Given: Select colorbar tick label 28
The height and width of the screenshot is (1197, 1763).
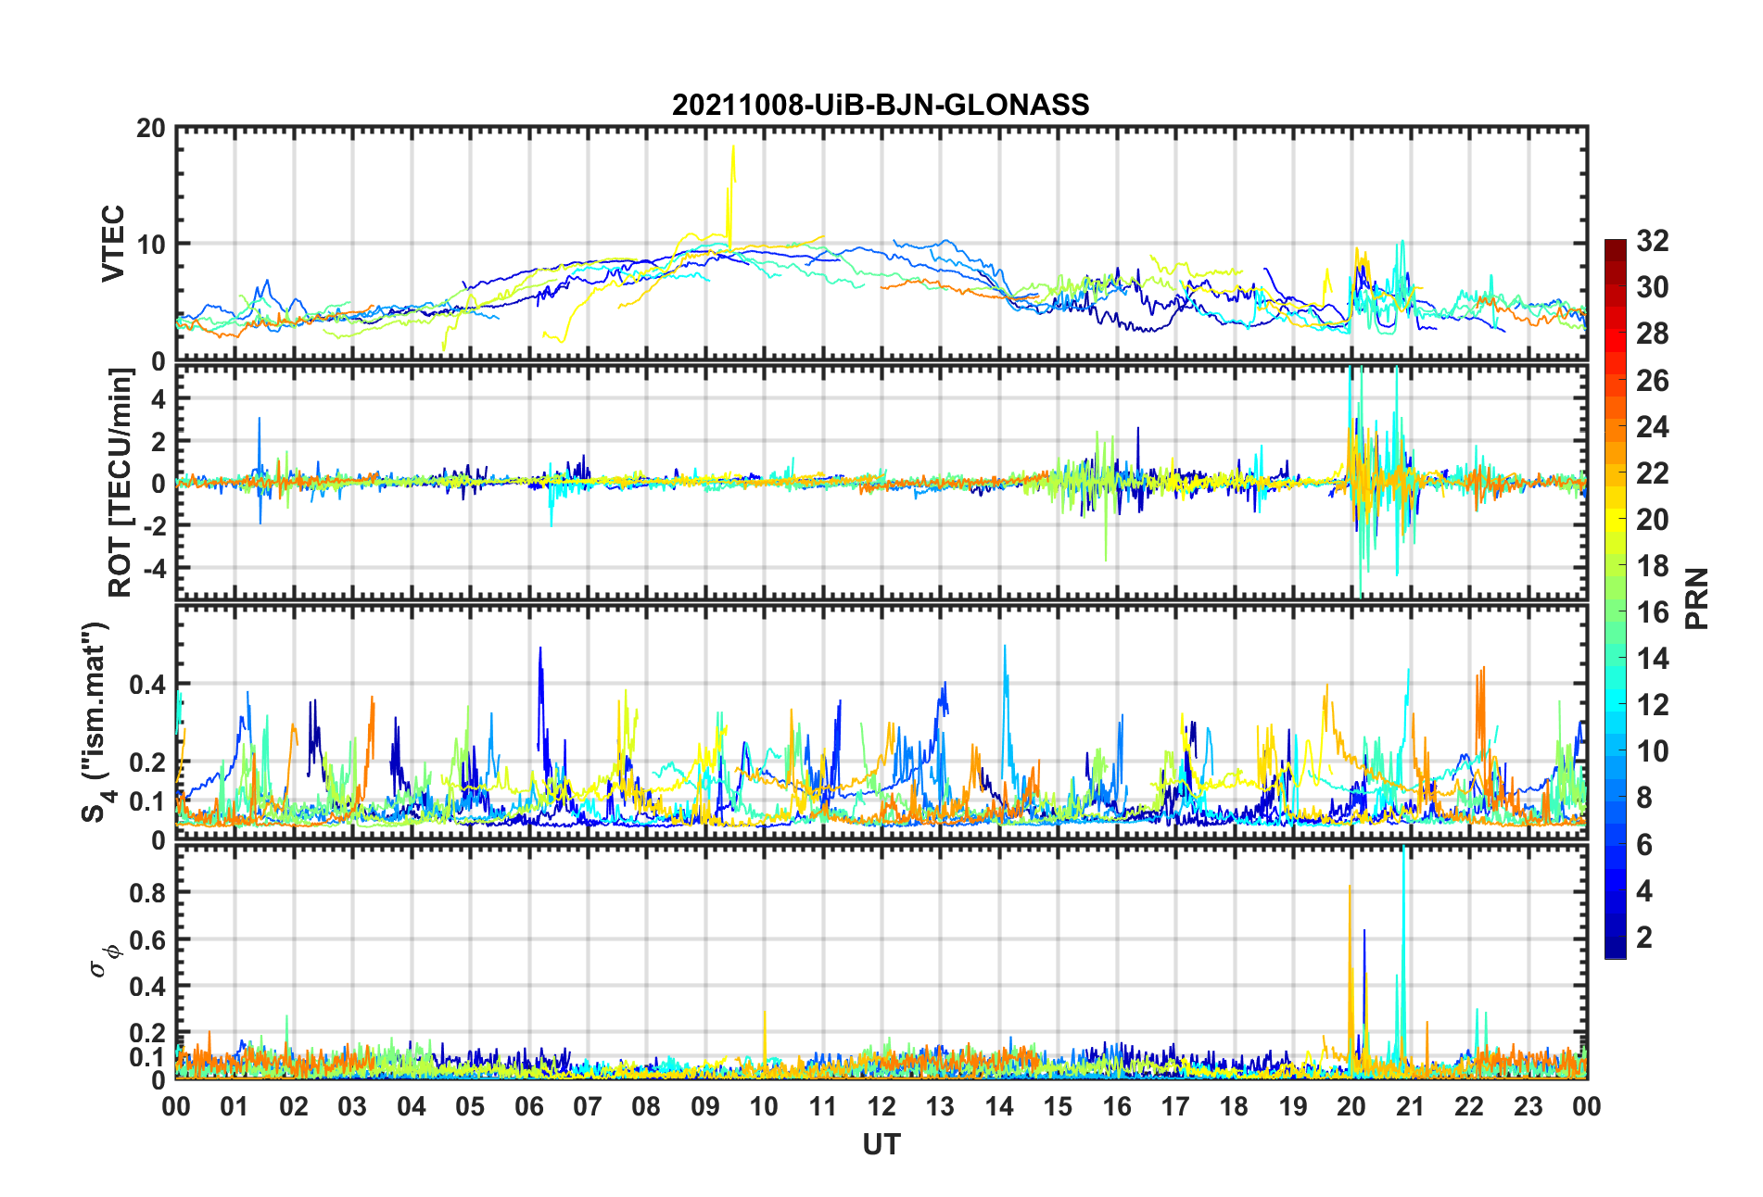Looking at the screenshot, I should (x=1652, y=334).
